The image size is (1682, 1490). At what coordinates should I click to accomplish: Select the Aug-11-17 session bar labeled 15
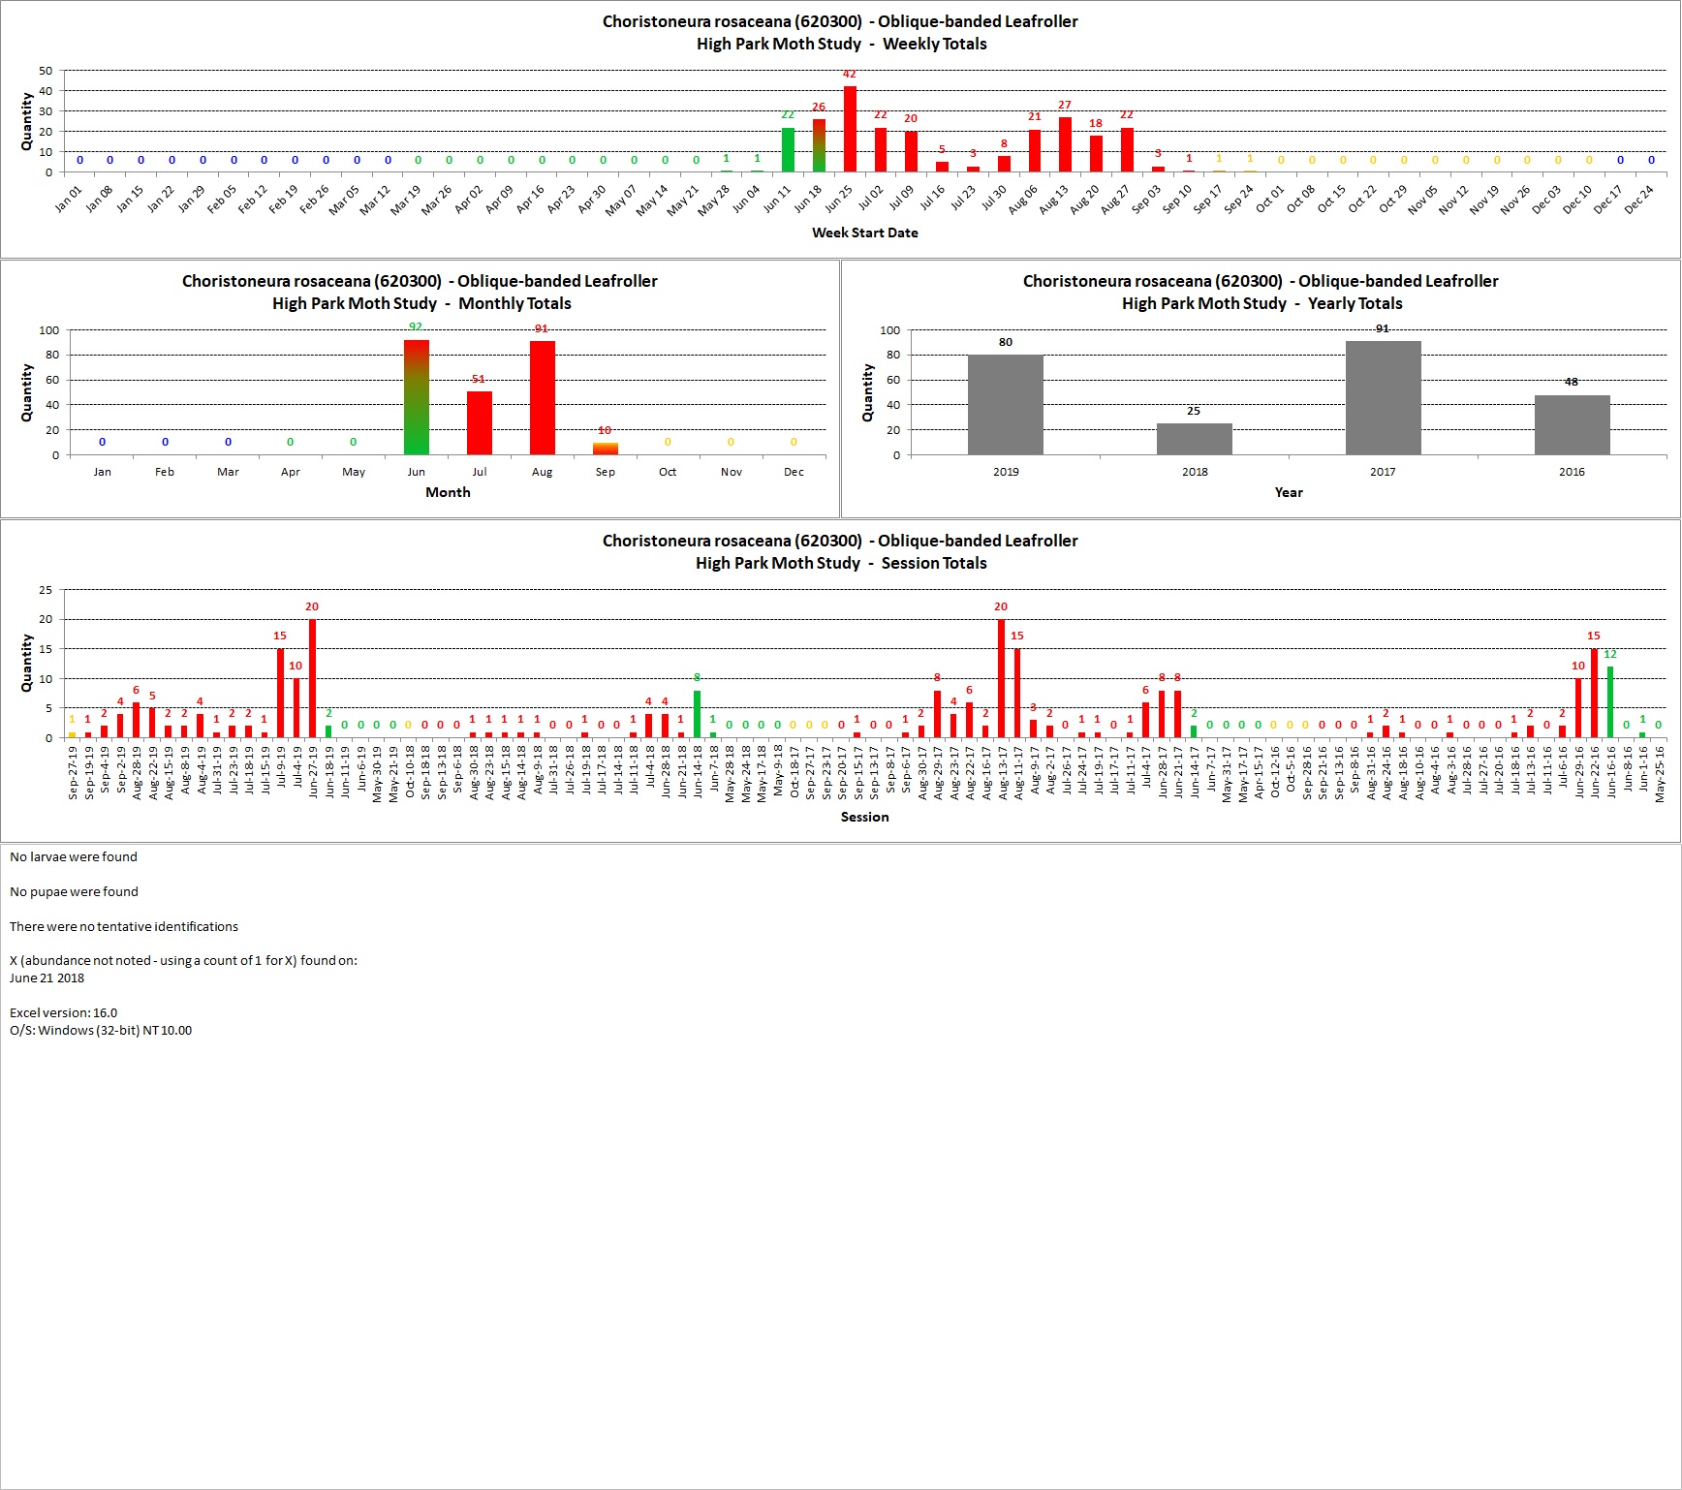(x=1017, y=694)
